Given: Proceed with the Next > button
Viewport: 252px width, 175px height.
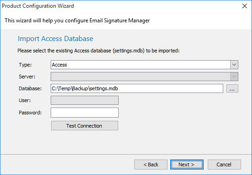Looking at the screenshot, I should pyautogui.click(x=187, y=165).
